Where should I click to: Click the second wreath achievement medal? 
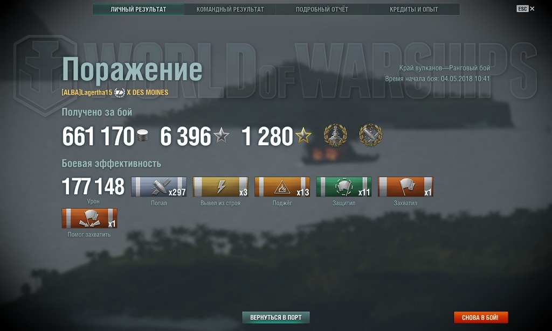coord(371,135)
